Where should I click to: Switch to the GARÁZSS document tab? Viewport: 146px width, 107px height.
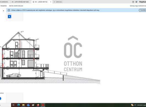pyautogui.click(x=5, y=2)
